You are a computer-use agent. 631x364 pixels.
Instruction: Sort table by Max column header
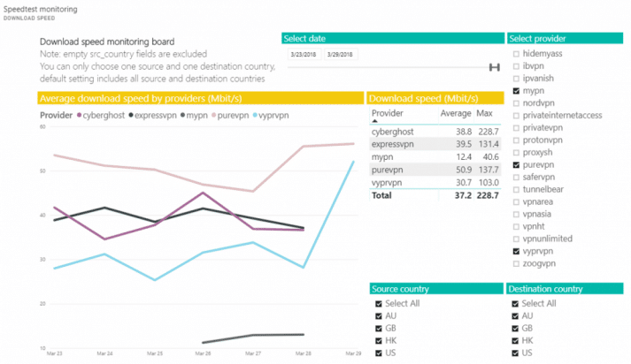[484, 113]
